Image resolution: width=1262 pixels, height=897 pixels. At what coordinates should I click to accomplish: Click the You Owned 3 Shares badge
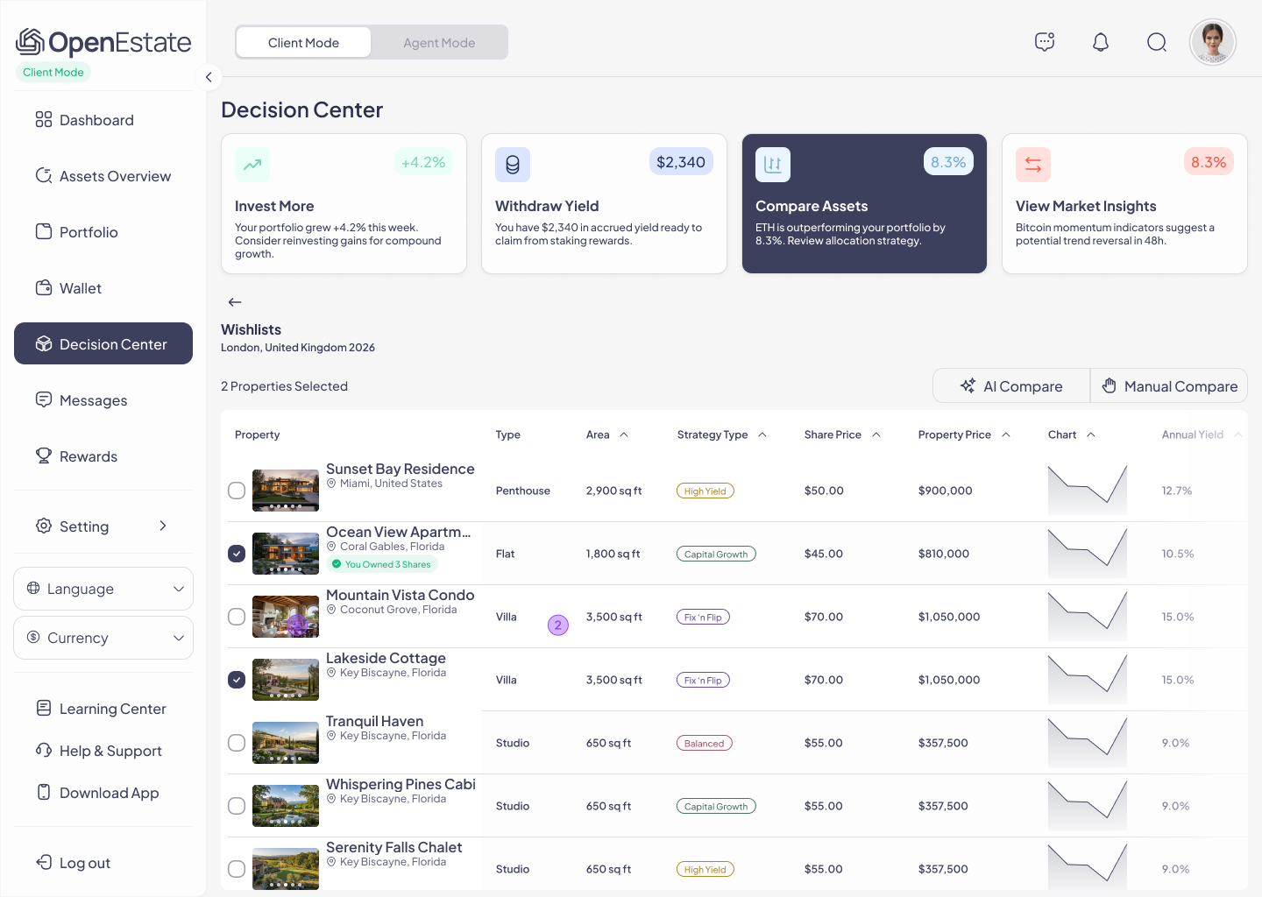381,564
